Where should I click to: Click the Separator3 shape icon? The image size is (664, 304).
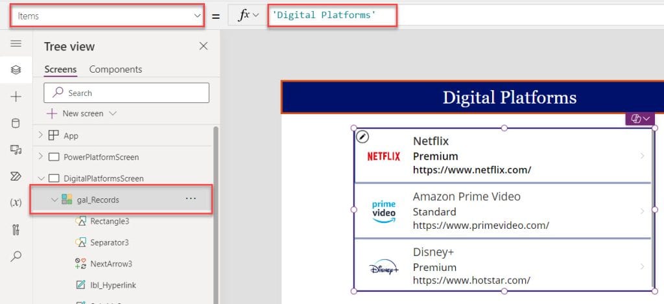coord(80,242)
